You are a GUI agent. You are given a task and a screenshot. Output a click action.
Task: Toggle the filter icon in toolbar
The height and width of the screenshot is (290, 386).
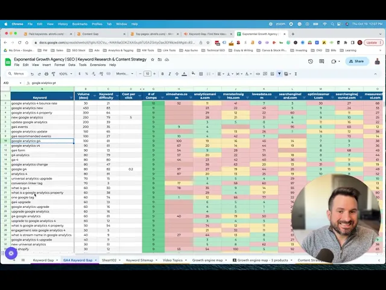(x=279, y=74)
